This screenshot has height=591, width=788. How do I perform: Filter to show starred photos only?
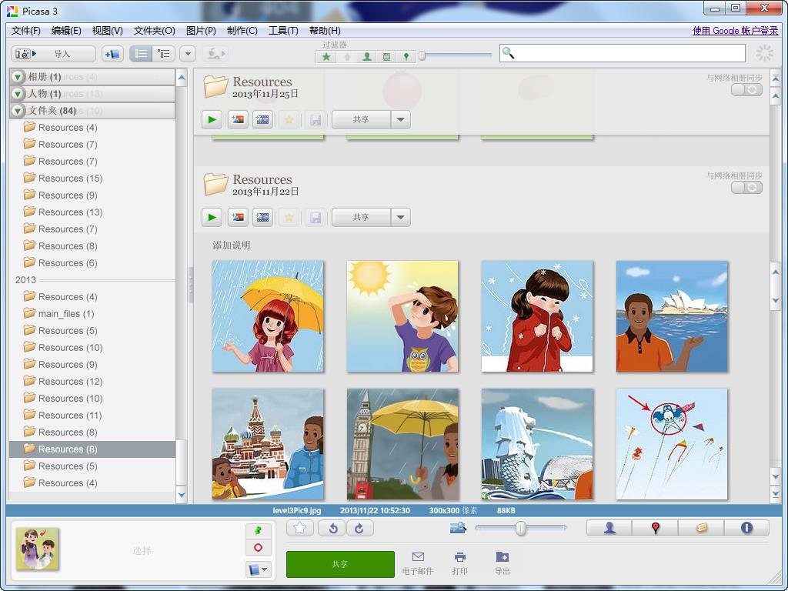point(327,56)
